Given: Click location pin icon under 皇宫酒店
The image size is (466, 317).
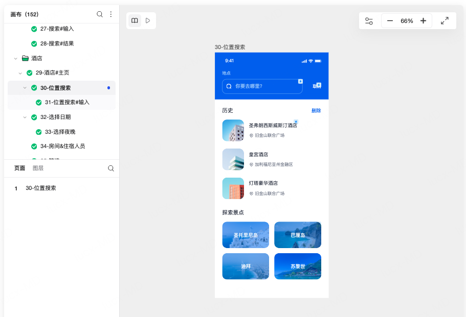Looking at the screenshot, I should (x=251, y=164).
